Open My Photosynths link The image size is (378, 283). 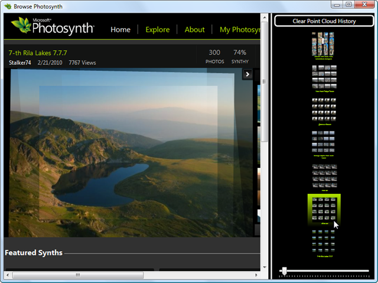click(x=239, y=29)
